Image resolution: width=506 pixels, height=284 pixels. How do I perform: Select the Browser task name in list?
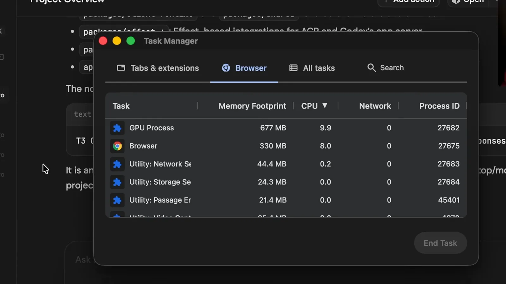tap(143, 146)
